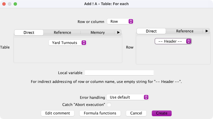This screenshot has height=119, width=213.
Task: Enable the Catch "Abort execution" checkbox
Action: tap(109, 105)
